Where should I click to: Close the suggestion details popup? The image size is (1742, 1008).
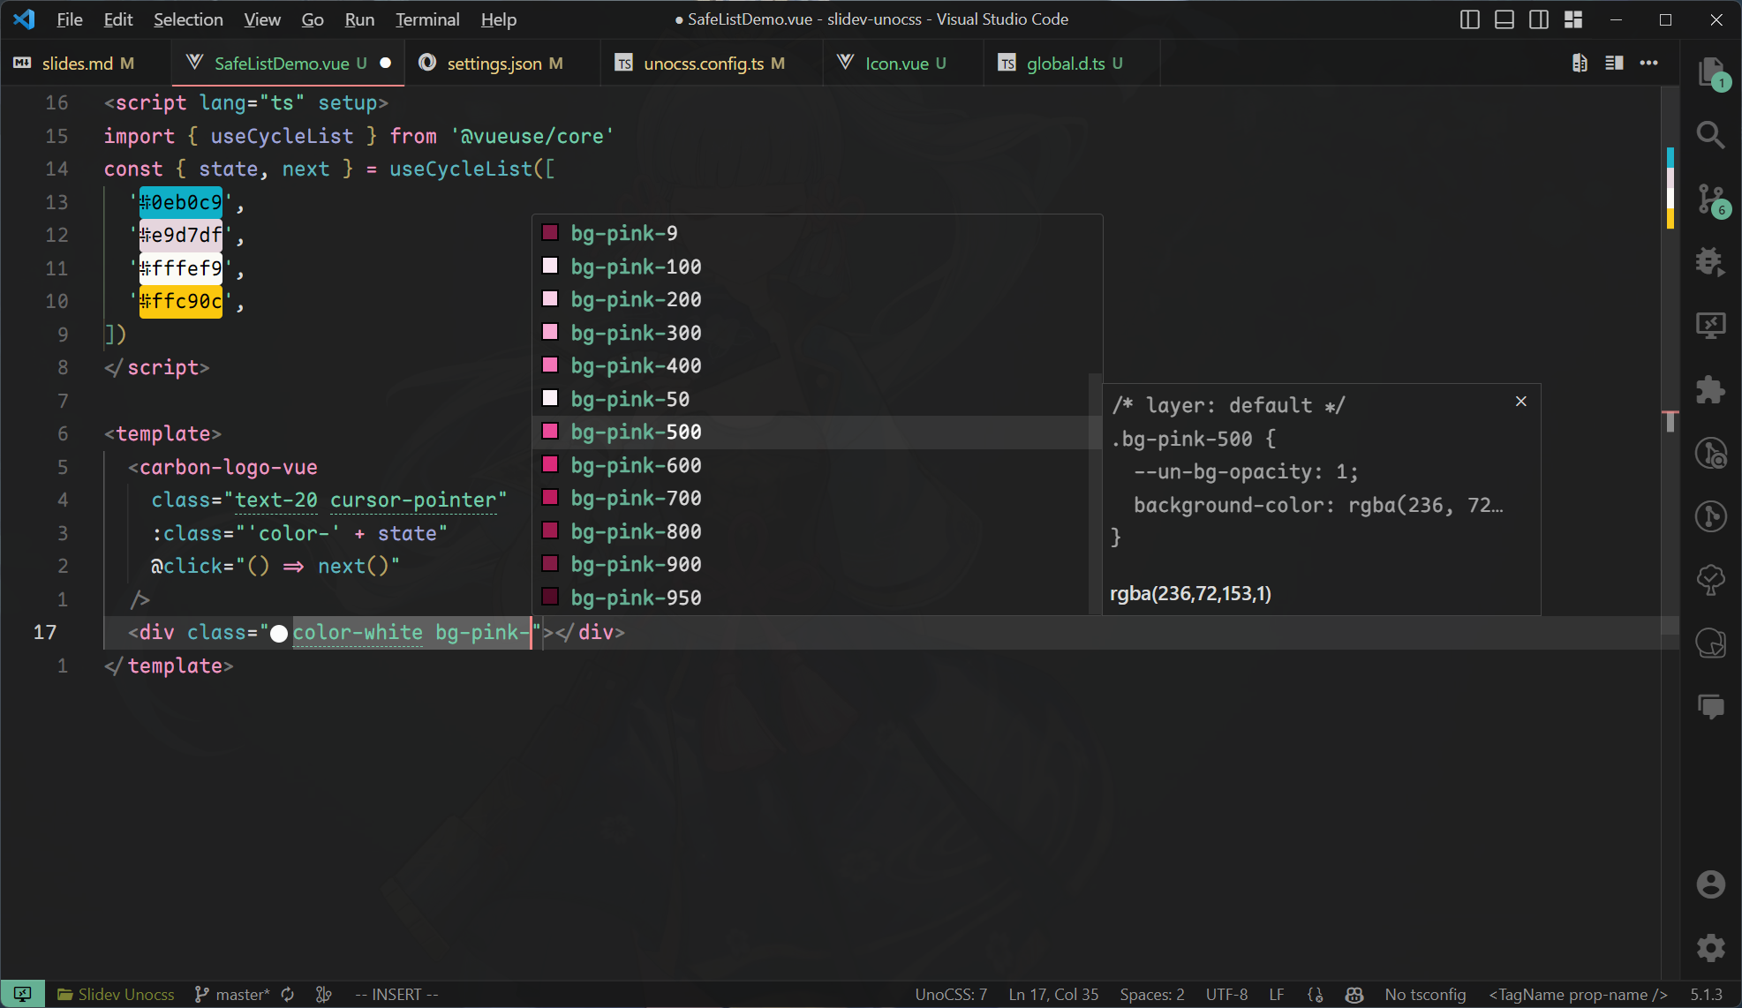(x=1520, y=402)
